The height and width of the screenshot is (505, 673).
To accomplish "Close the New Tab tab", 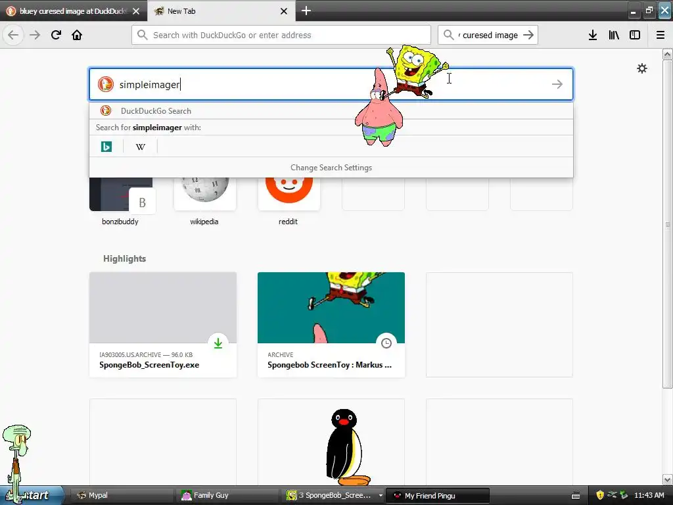I will click(x=284, y=11).
